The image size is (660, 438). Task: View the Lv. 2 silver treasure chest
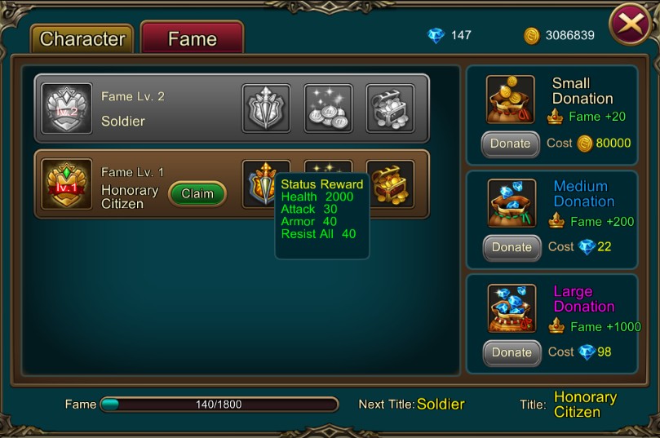pyautogui.click(x=390, y=108)
